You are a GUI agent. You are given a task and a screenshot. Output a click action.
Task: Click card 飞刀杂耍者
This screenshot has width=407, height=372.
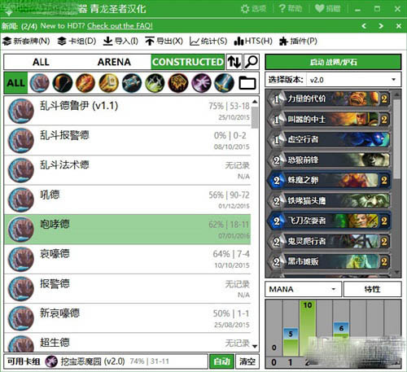[x=329, y=221]
